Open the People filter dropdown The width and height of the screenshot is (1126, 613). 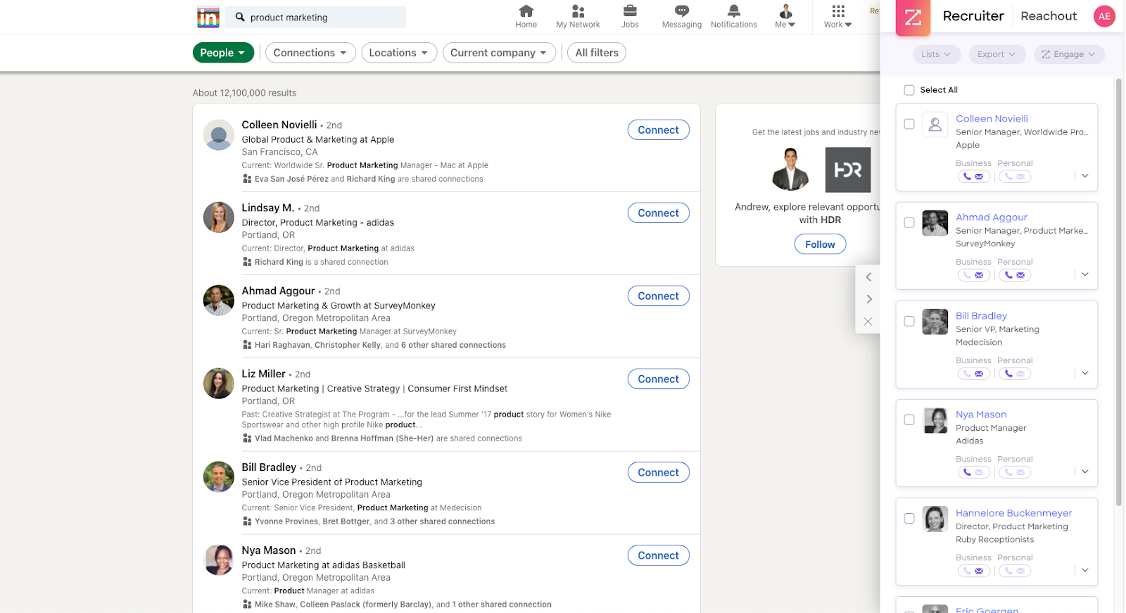223,53
